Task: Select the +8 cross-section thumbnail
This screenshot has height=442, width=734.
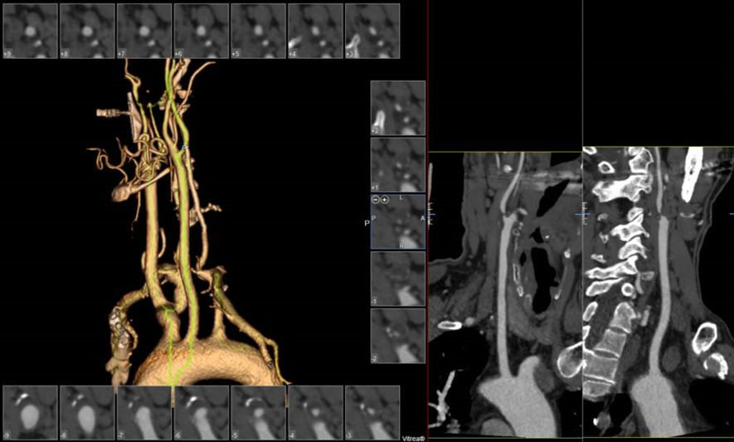Action: (x=87, y=31)
